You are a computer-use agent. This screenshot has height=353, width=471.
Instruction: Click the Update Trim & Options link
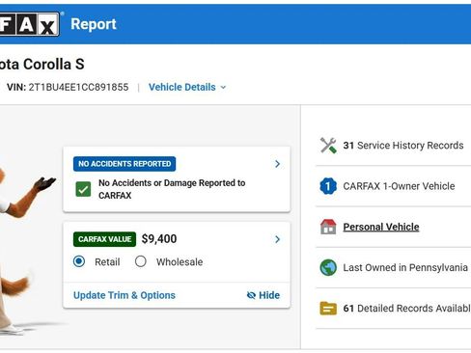[x=125, y=295]
